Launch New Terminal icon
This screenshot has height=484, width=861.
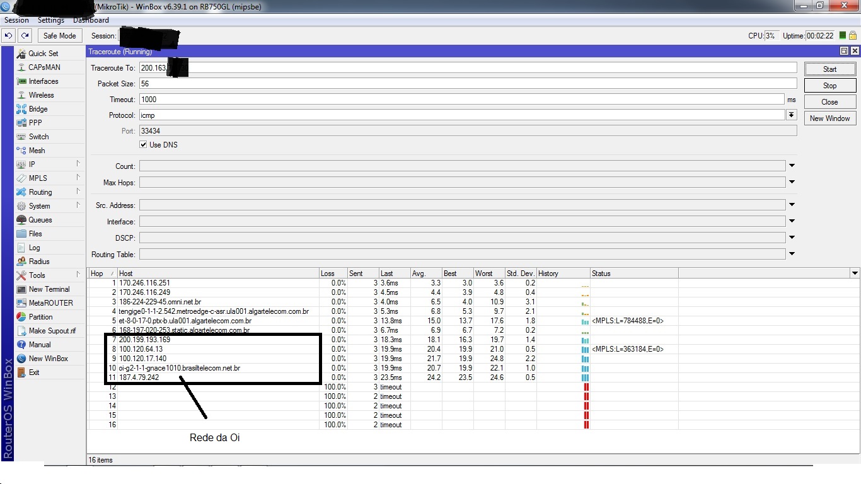(x=21, y=289)
